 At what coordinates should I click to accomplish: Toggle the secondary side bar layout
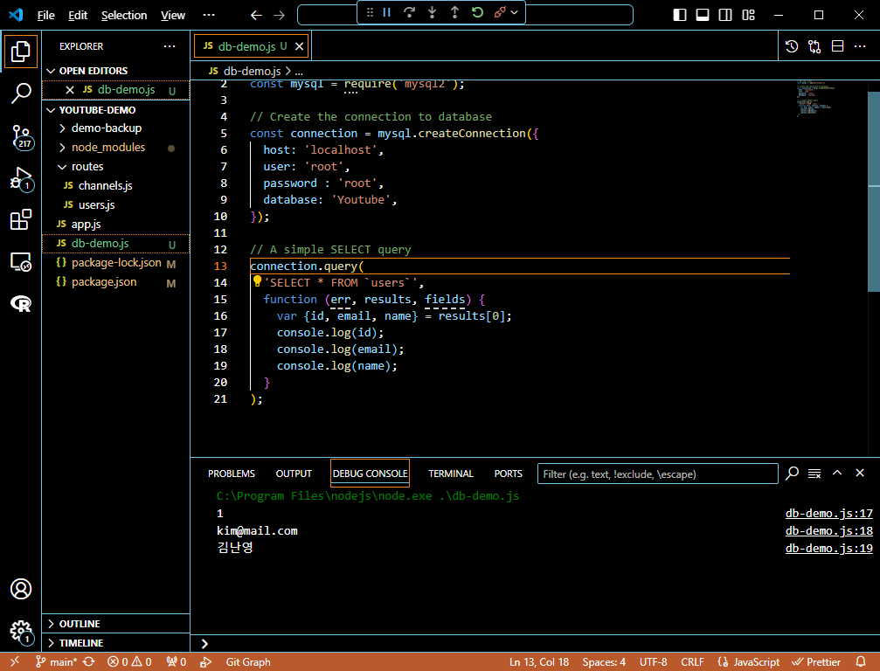coord(725,15)
